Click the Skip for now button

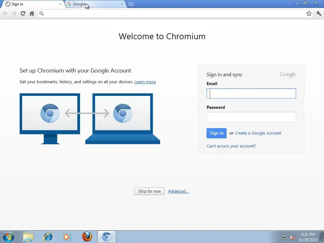click(149, 191)
